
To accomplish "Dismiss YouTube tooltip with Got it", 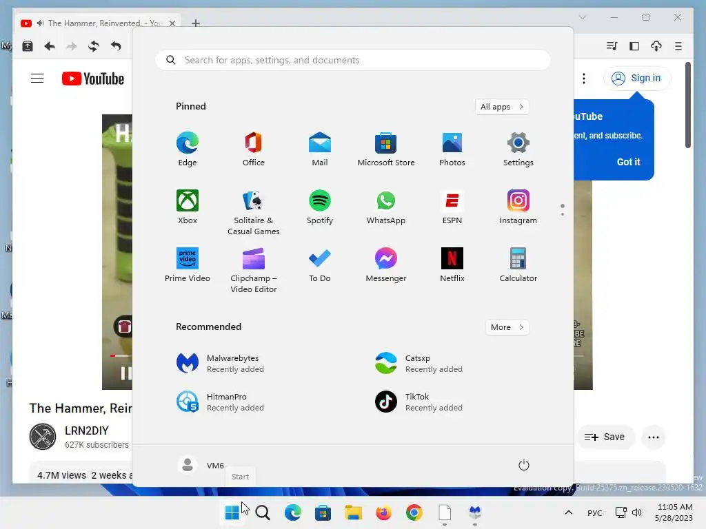I will pos(629,162).
